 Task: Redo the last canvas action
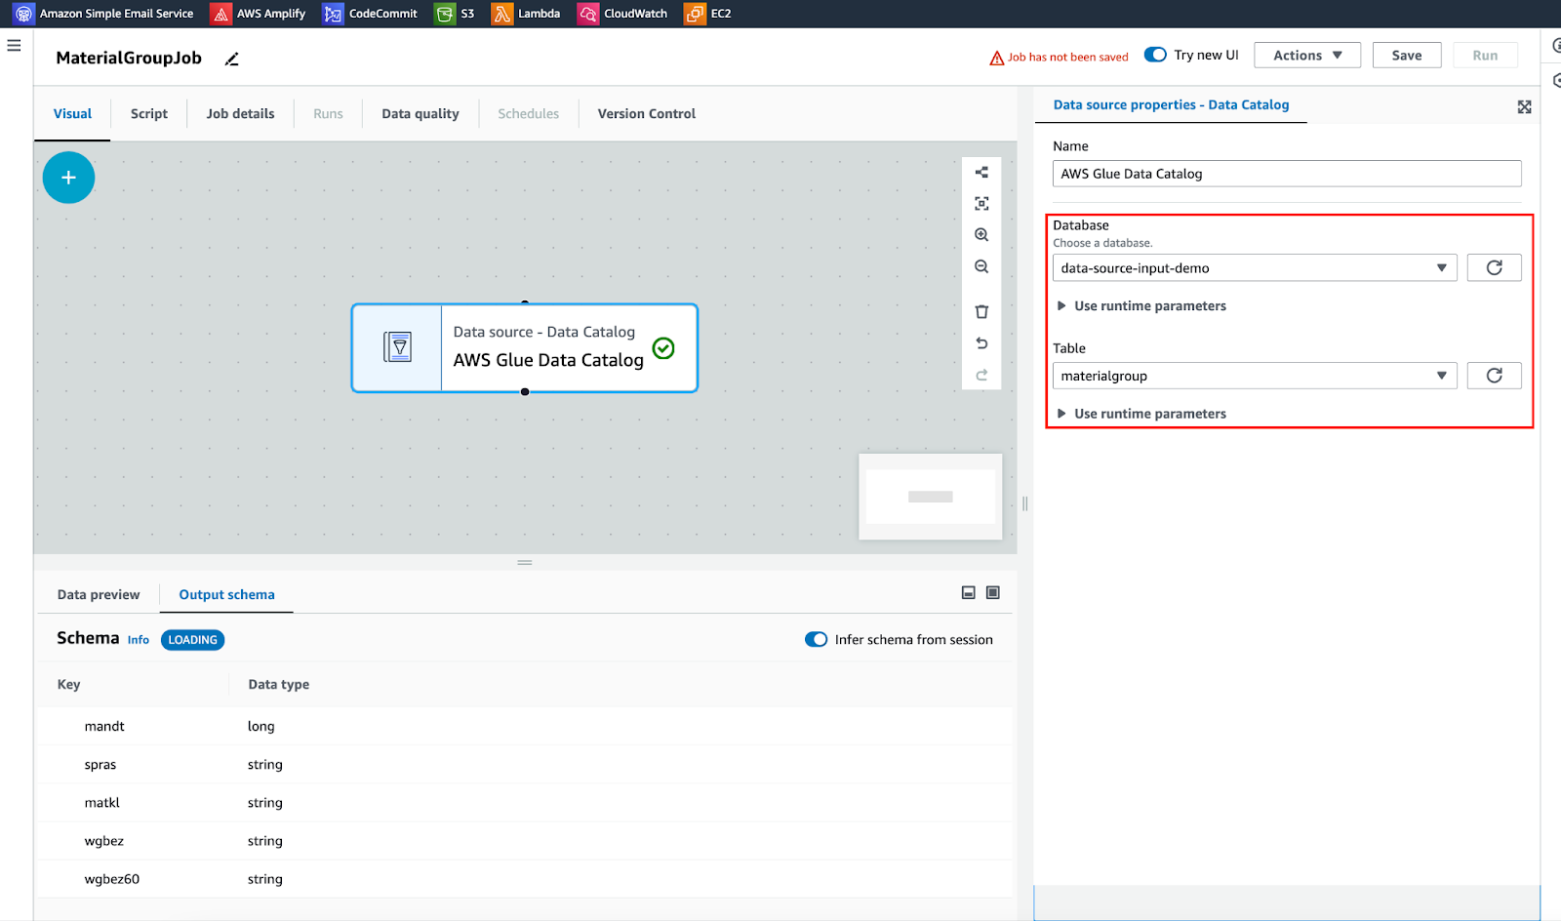(981, 375)
